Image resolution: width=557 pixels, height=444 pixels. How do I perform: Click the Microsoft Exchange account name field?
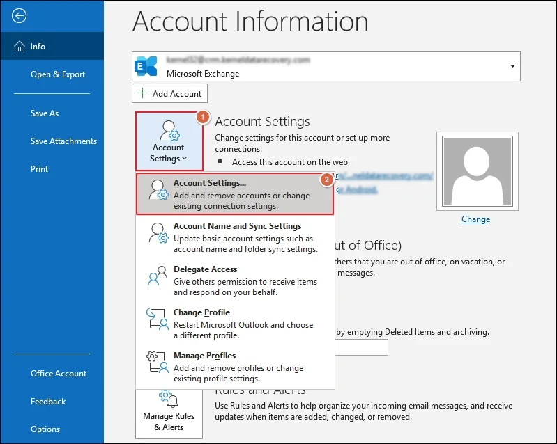pos(326,66)
